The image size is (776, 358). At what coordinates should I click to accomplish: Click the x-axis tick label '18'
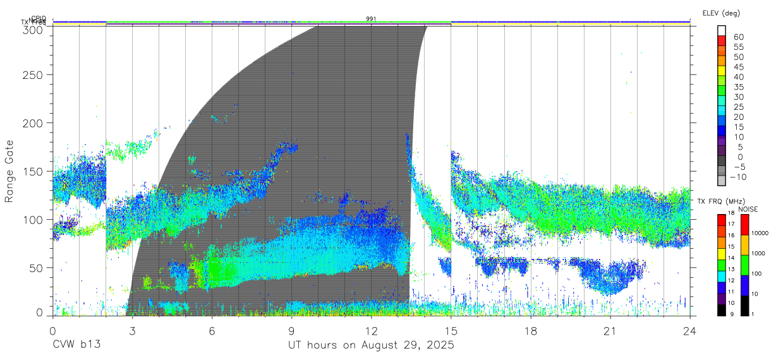coord(530,331)
